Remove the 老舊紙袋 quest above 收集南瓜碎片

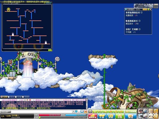pos(142,12)
